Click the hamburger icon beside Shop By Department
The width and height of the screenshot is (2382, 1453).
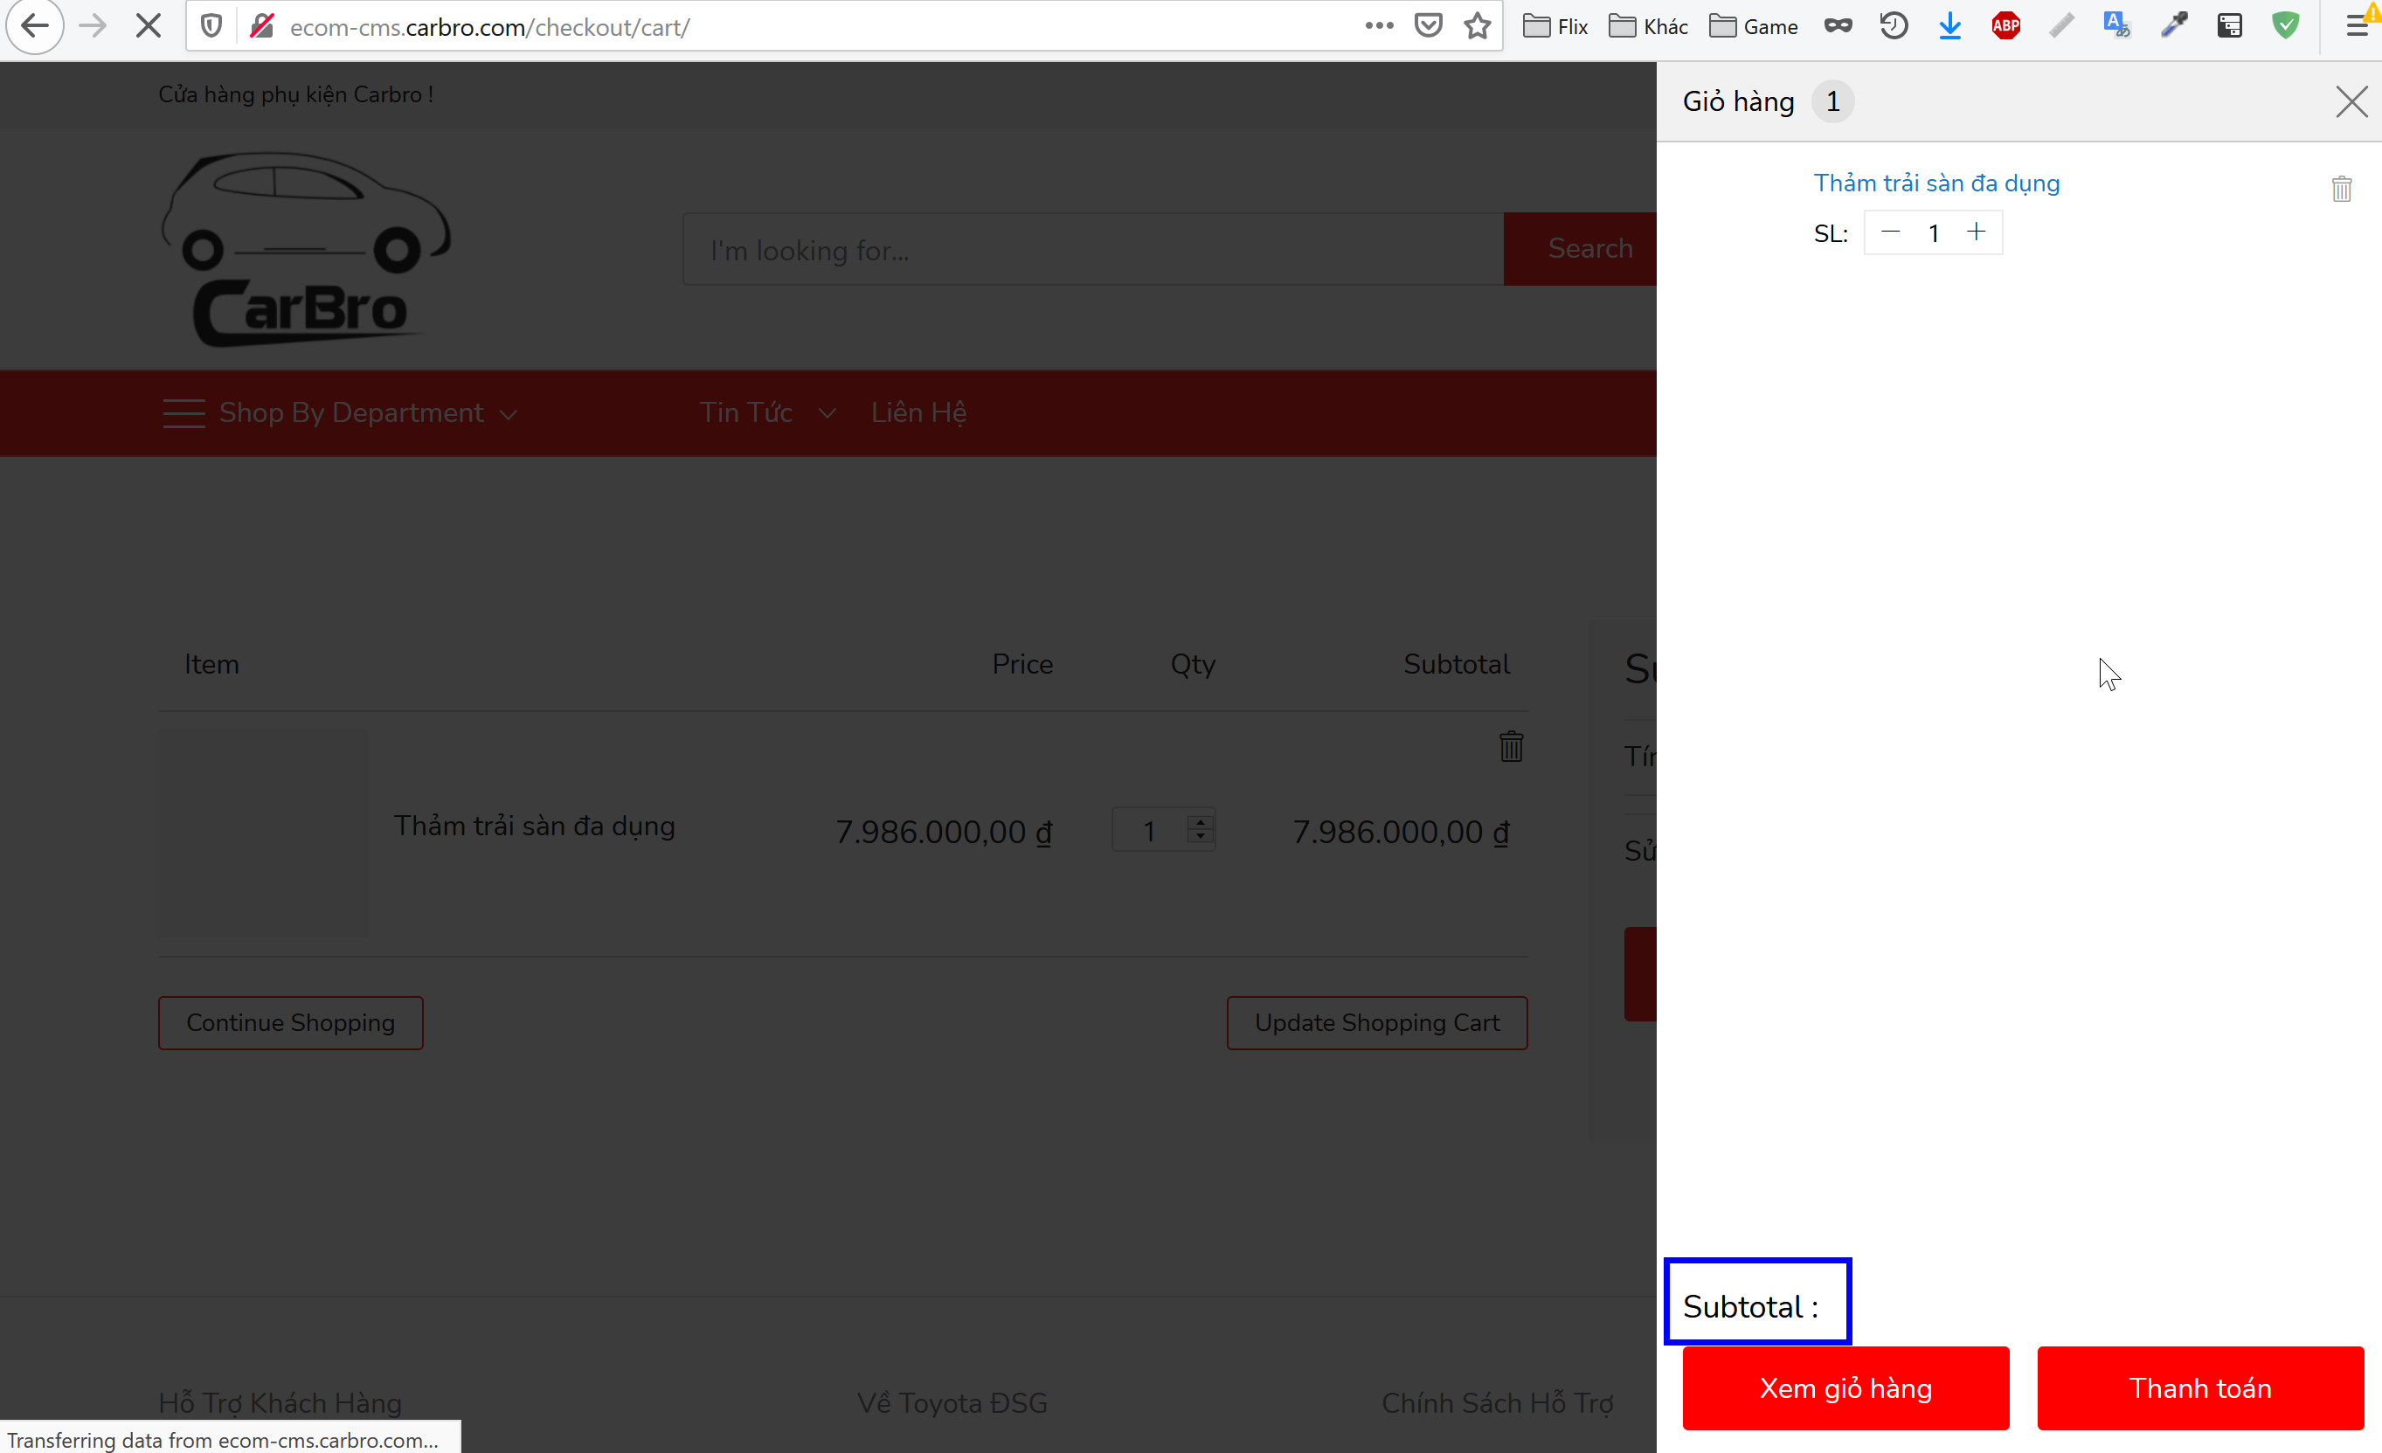(x=183, y=412)
